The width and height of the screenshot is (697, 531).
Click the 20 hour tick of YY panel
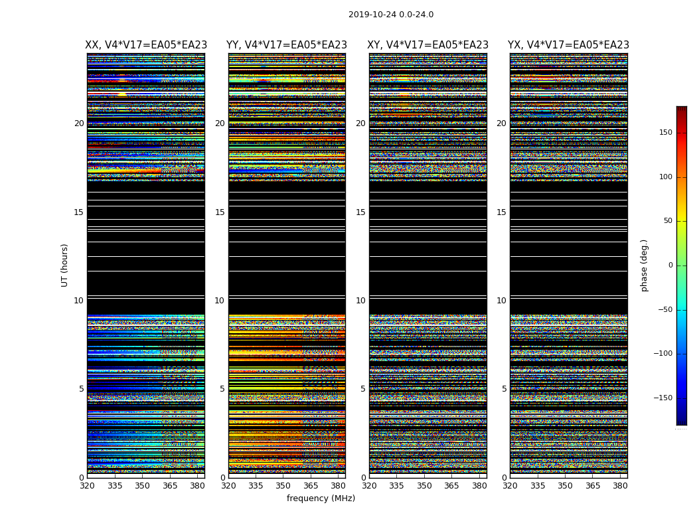tap(220, 123)
